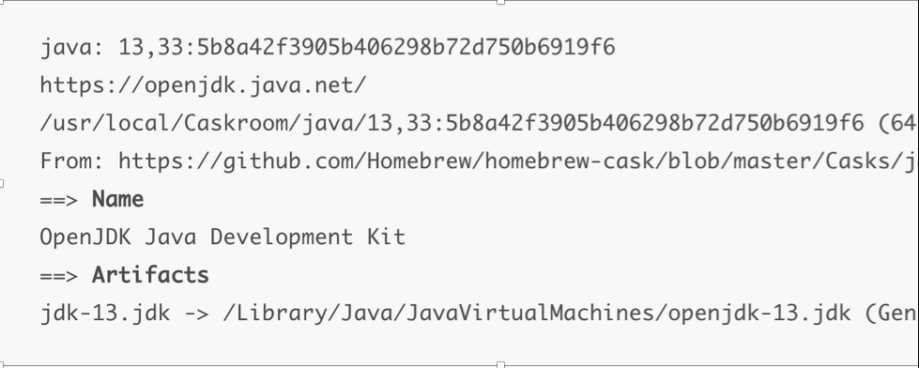This screenshot has width=919, height=368.
Task: Click the bold Artifacts heading
Action: coord(150,275)
